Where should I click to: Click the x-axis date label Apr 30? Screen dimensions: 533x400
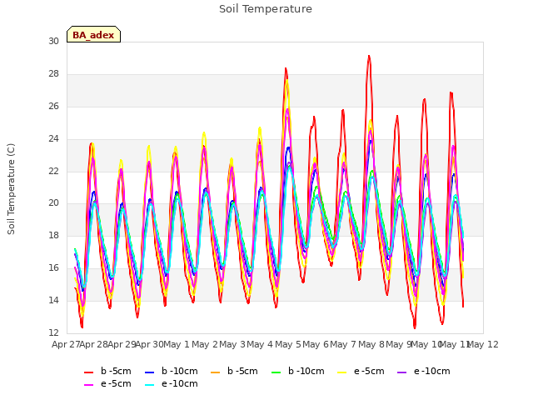[x=150, y=345]
